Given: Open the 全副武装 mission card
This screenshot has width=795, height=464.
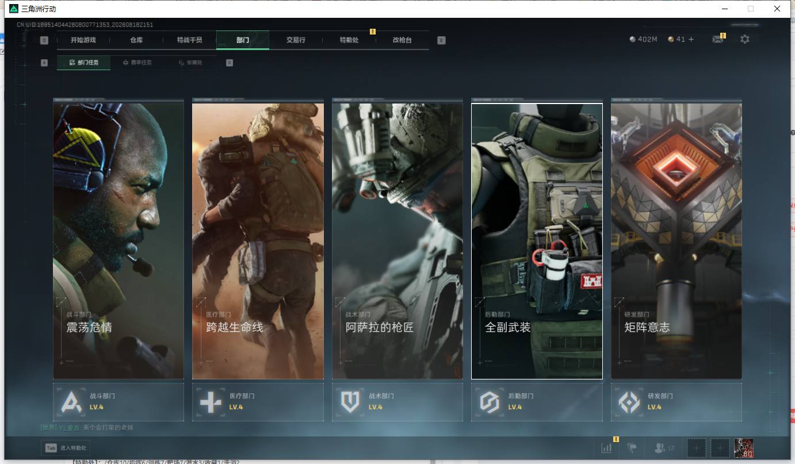Looking at the screenshot, I should click(537, 241).
